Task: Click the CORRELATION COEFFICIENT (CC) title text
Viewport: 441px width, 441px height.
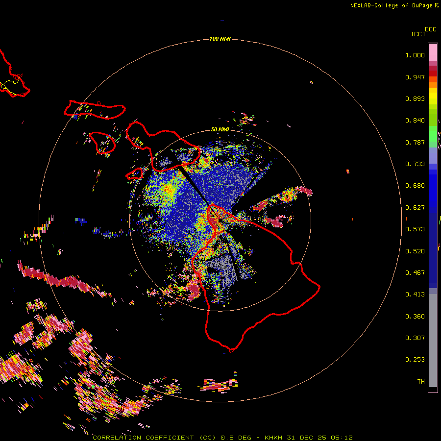Action: 154,438
